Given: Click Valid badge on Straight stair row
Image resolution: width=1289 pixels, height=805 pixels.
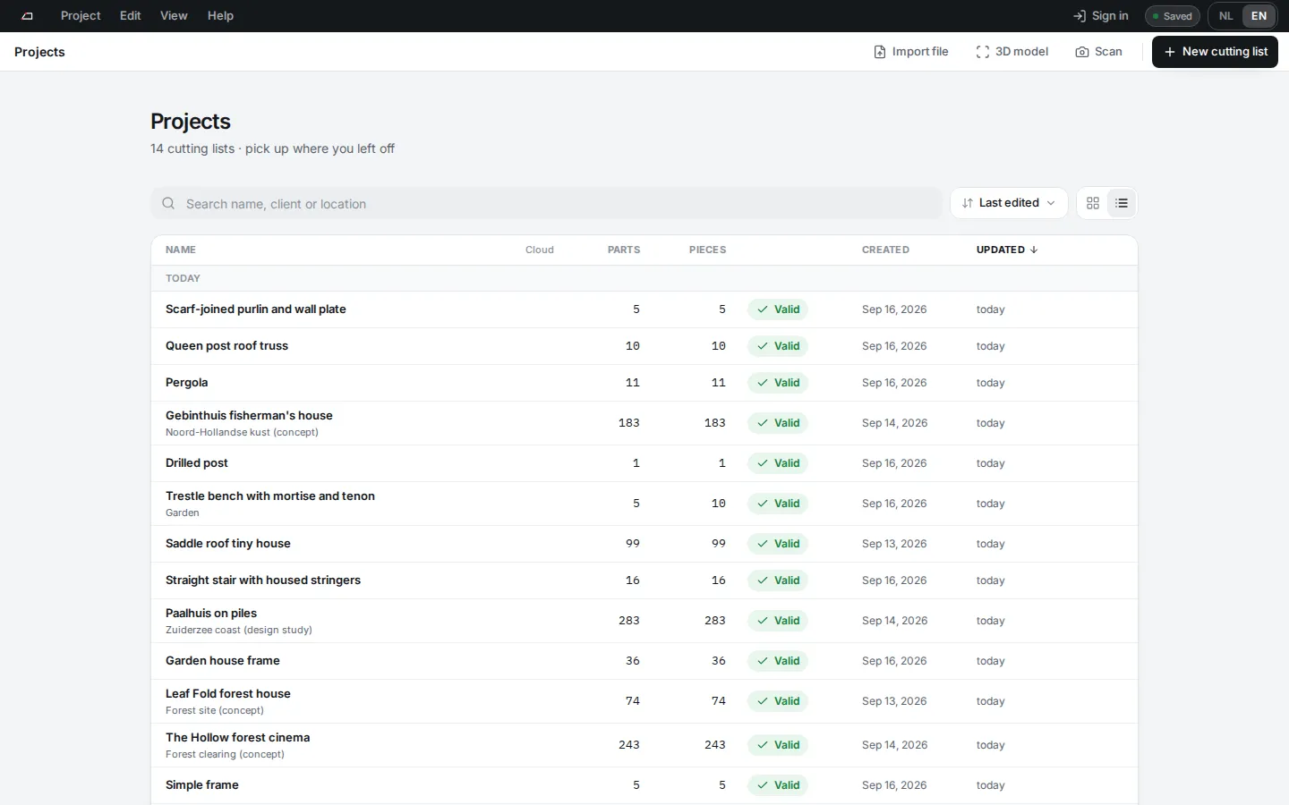Looking at the screenshot, I should (778, 580).
